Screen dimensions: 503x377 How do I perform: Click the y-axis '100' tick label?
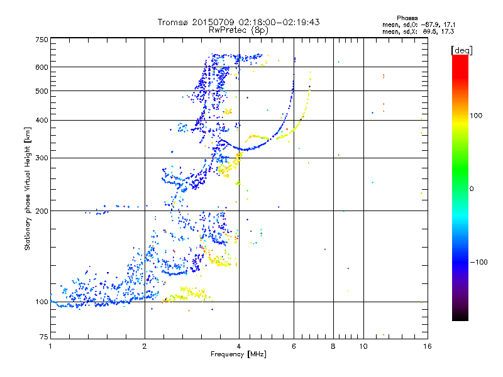[42, 302]
